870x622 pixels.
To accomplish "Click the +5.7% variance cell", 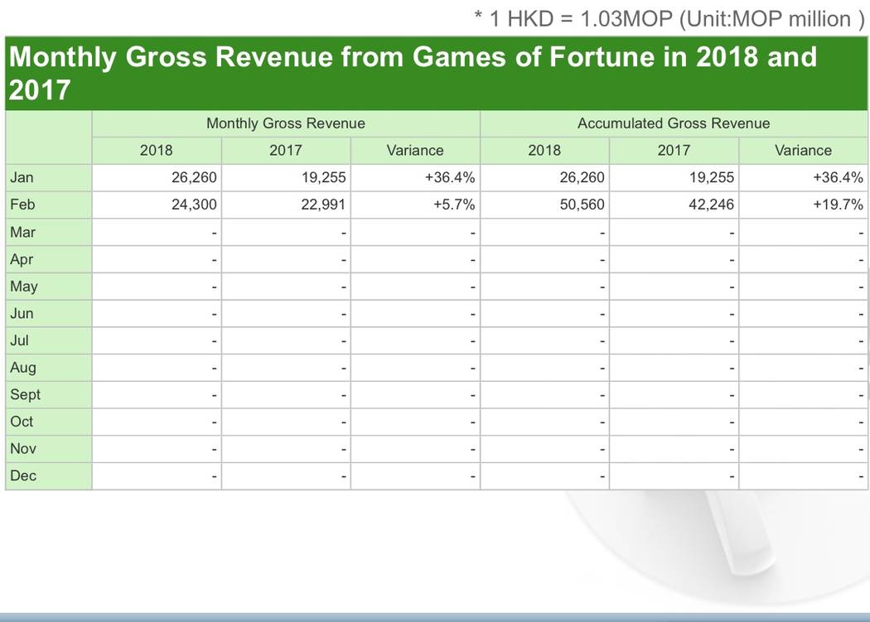I will (x=453, y=205).
